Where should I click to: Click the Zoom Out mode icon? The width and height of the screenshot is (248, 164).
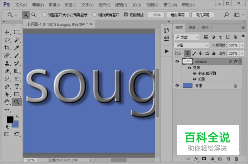pyautogui.click(x=33, y=15)
